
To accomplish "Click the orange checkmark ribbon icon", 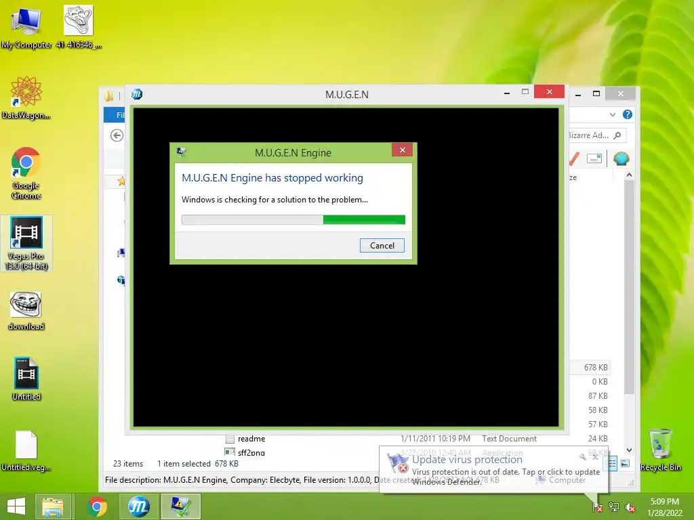I will point(574,158).
